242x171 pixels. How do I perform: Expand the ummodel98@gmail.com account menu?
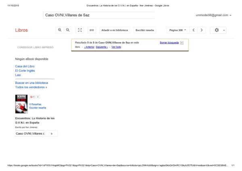point(213,15)
